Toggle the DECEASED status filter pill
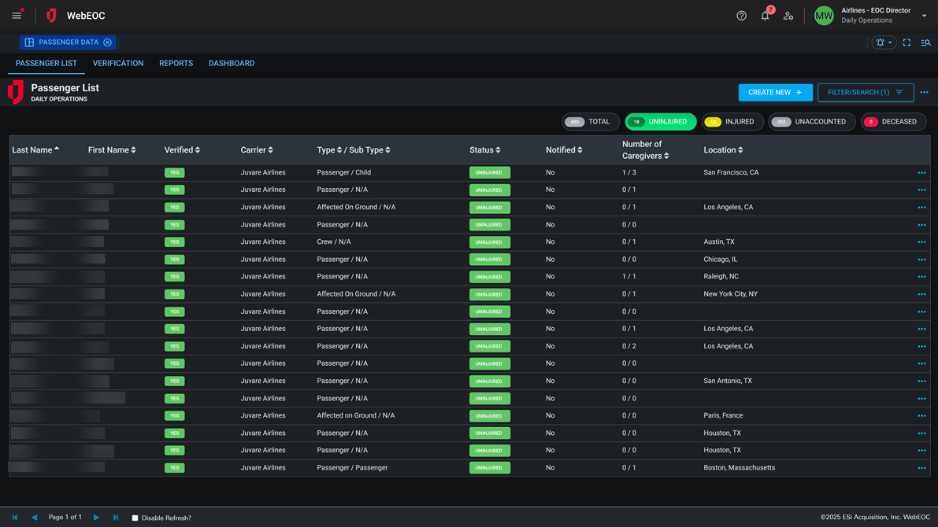This screenshot has width=938, height=527. click(x=893, y=121)
